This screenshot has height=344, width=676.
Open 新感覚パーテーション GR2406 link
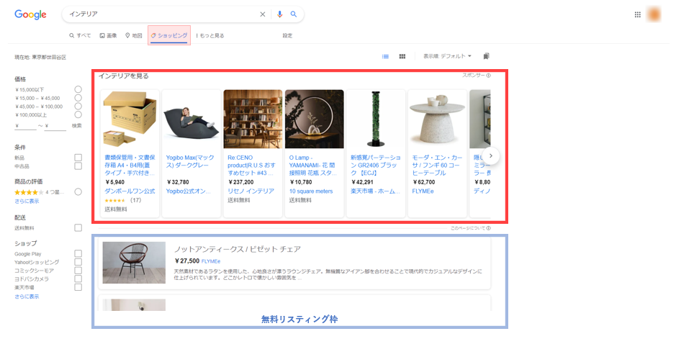pyautogui.click(x=376, y=166)
